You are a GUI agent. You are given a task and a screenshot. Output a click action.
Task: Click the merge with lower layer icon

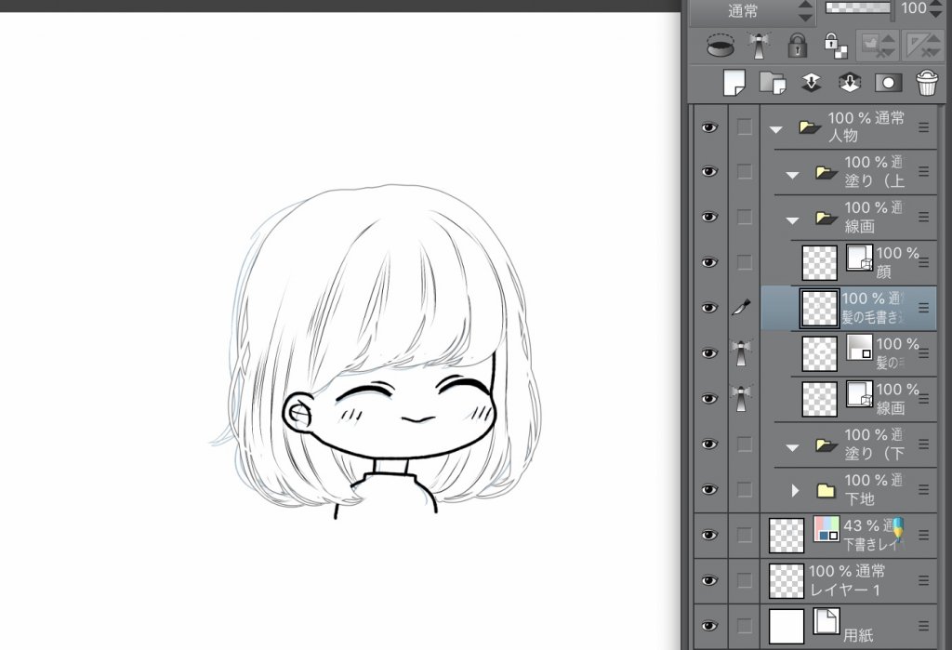tap(849, 82)
